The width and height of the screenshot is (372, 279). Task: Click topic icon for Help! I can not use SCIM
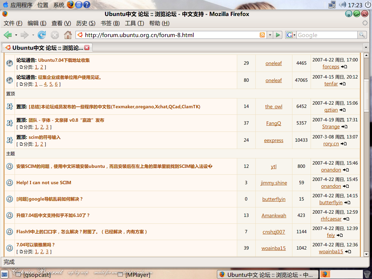pyautogui.click(x=9, y=183)
